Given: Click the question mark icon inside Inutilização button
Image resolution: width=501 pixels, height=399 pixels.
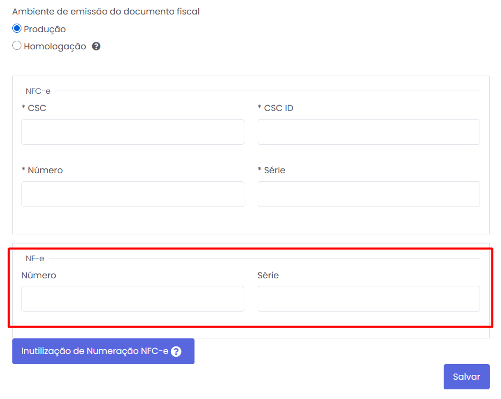Looking at the screenshot, I should click(176, 352).
